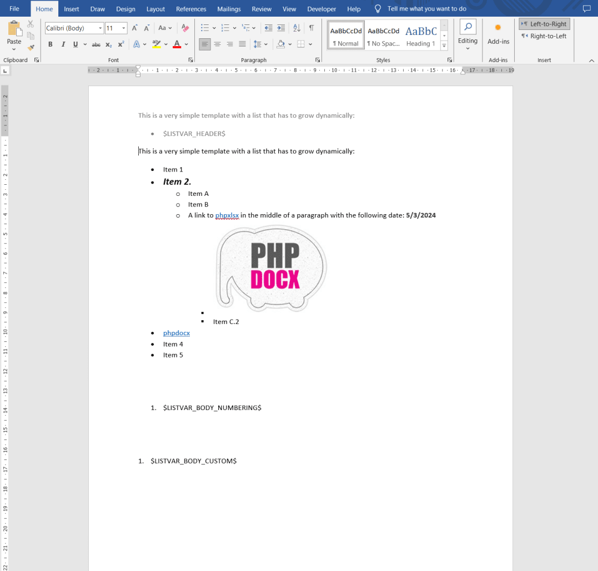598x571 pixels.
Task: Switch to the Mailings tab
Action: [x=229, y=9]
